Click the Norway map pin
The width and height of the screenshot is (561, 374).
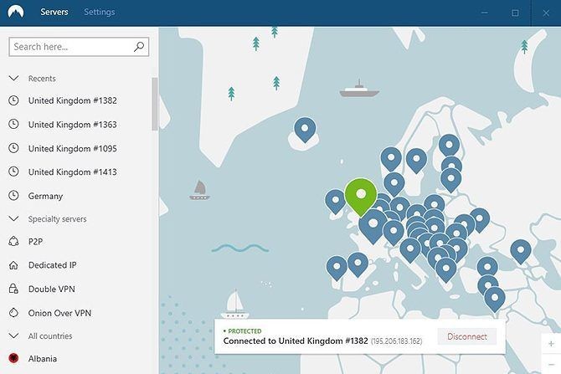pyautogui.click(x=391, y=158)
